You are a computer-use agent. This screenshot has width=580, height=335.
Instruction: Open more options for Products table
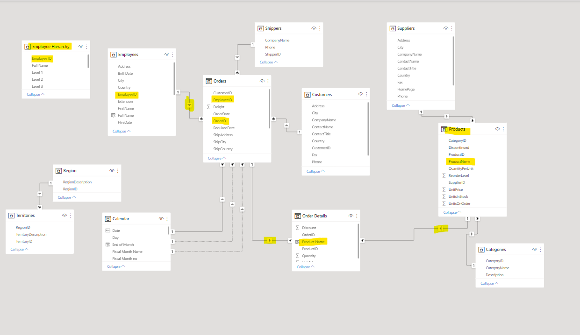click(x=503, y=129)
